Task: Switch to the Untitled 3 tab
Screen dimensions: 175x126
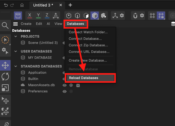Action: [43, 5]
